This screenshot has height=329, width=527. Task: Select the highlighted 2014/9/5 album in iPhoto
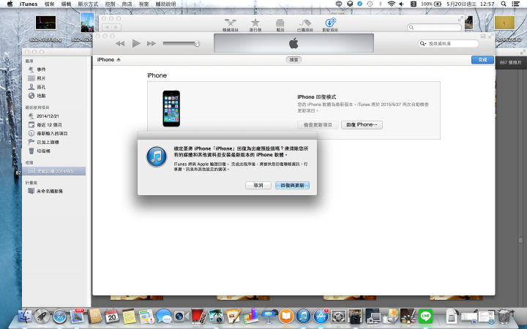pos(53,171)
